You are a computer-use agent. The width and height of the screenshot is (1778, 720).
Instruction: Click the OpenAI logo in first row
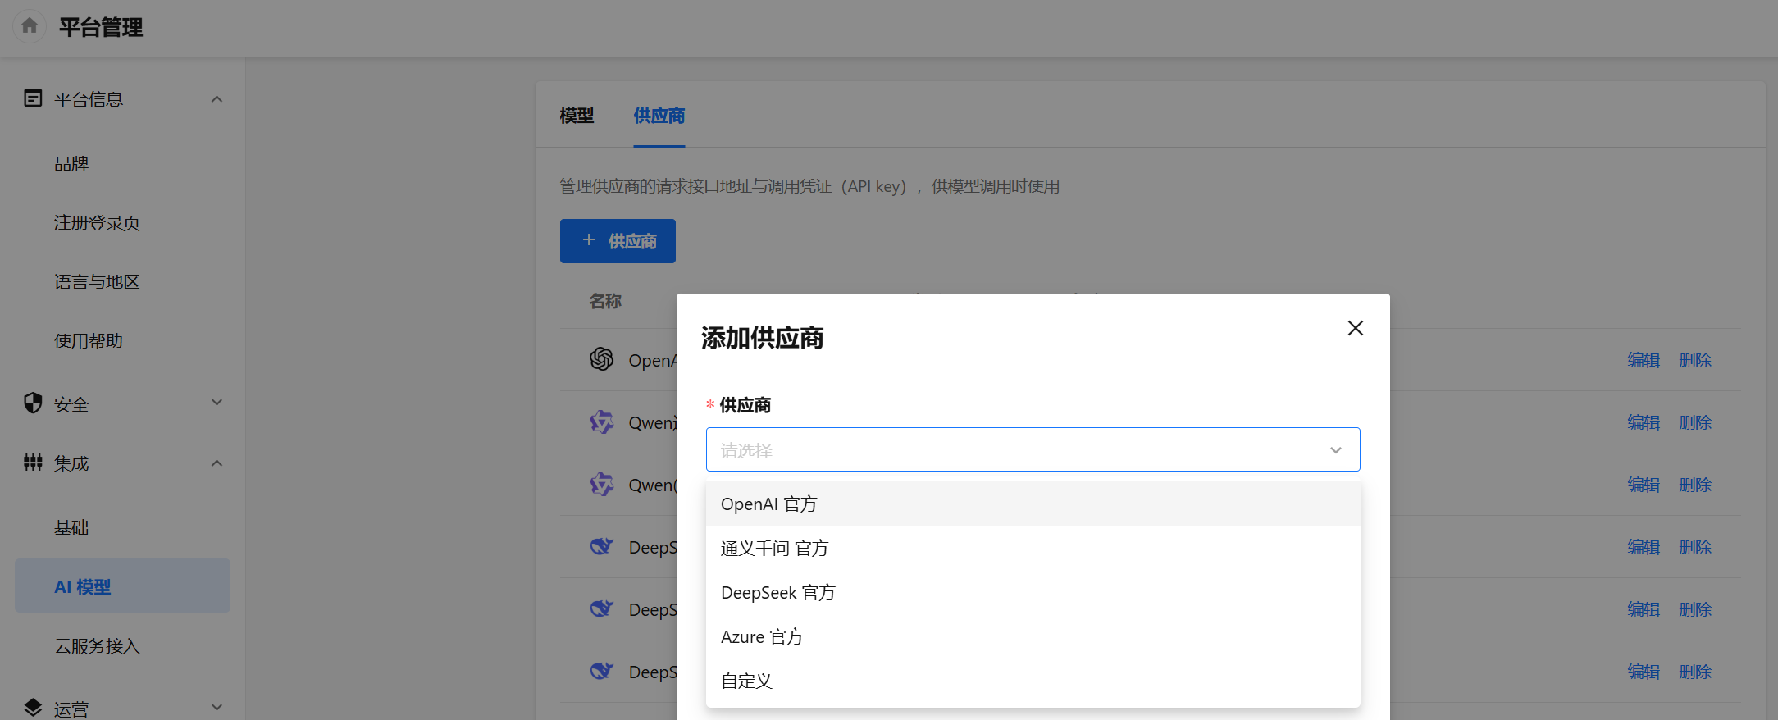(x=601, y=359)
